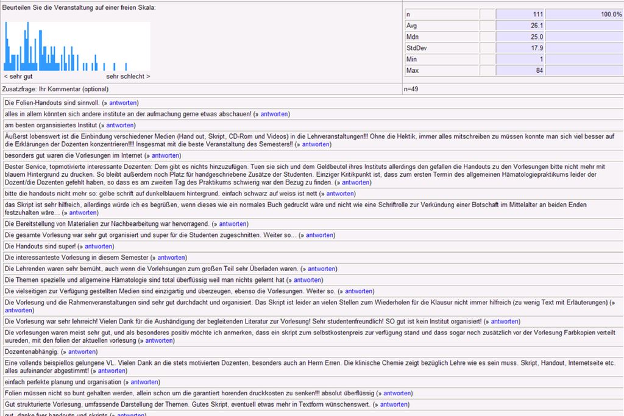Open 'antworten' link for 'alles in allem' comment
The image size is (624, 416).
(274, 114)
